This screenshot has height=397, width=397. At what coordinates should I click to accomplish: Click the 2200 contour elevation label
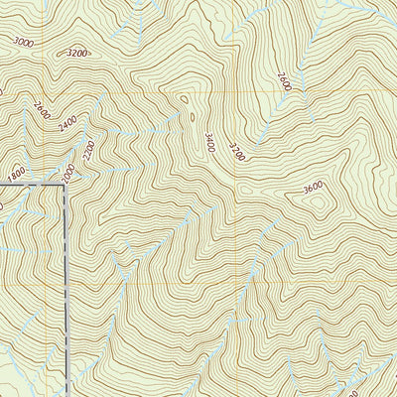[x=89, y=151]
